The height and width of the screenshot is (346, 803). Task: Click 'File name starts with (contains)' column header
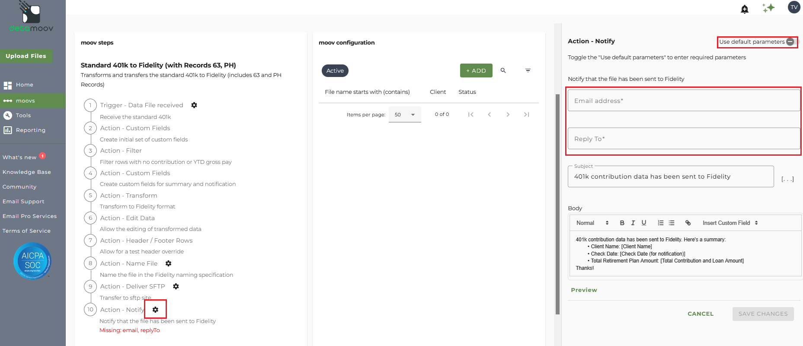click(x=367, y=92)
